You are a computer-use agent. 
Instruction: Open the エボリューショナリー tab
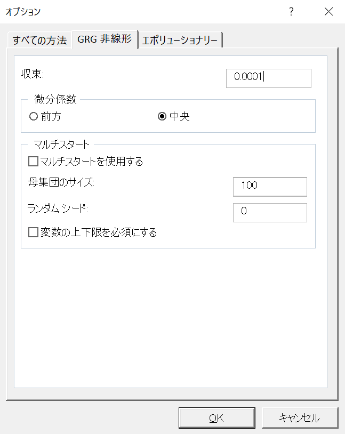pyautogui.click(x=180, y=41)
